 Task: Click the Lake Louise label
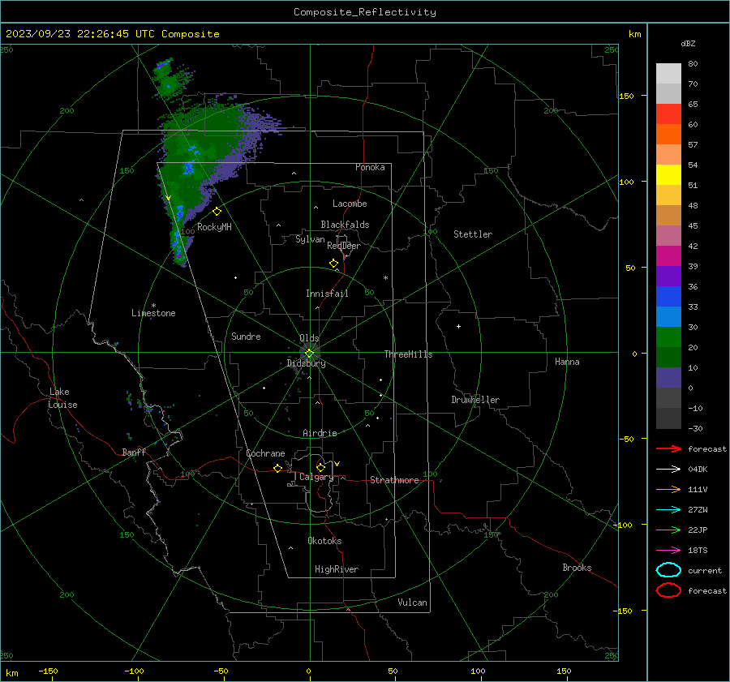point(62,398)
